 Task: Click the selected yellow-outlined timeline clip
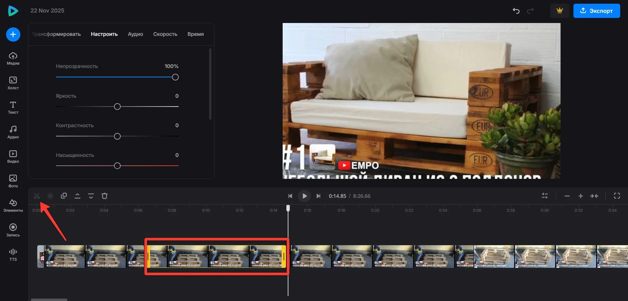[x=216, y=256]
